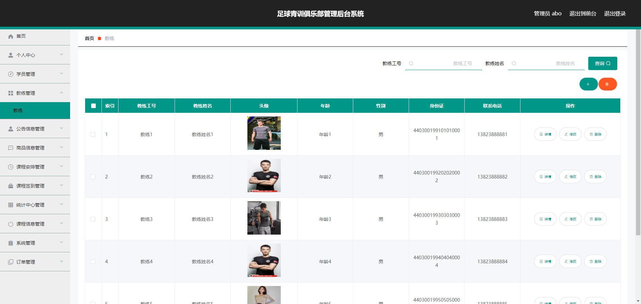Open avatar thumbnail of 教练4
This screenshot has height=304, width=641.
pos(264,260)
